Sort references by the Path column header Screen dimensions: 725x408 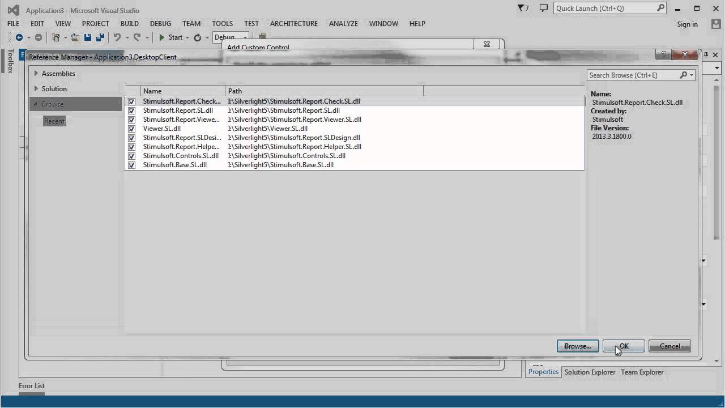[325, 91]
